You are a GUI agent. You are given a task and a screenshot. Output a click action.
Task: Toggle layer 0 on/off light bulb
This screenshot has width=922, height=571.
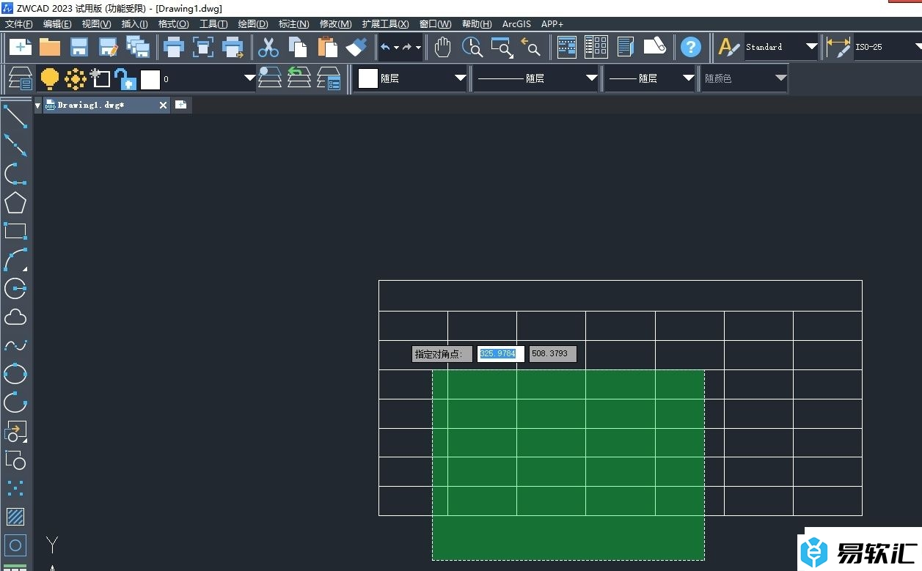click(x=50, y=78)
